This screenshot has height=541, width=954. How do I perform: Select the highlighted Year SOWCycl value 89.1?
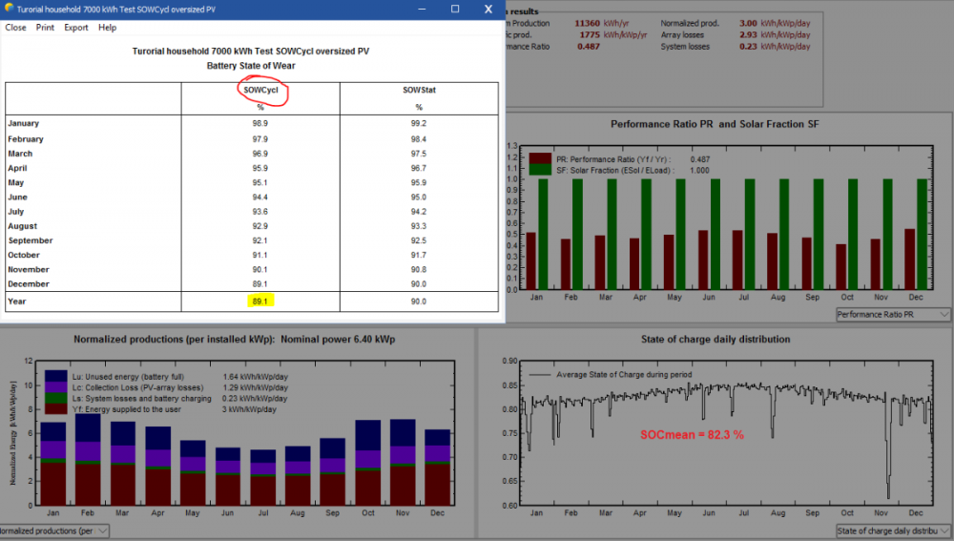click(x=260, y=302)
